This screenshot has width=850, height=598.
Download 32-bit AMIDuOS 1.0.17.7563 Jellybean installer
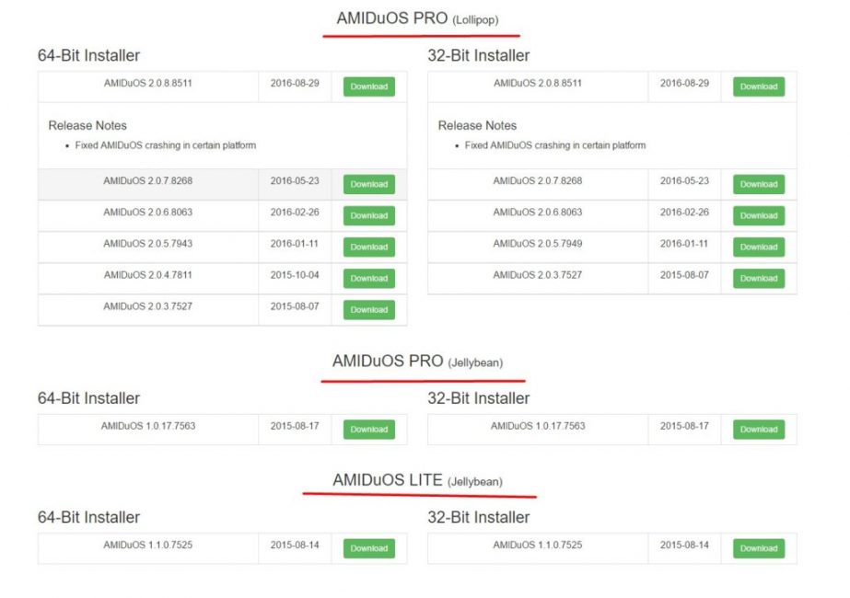(759, 430)
